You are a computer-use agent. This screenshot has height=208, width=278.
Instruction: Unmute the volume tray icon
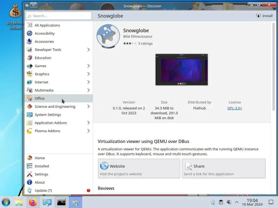(229, 202)
